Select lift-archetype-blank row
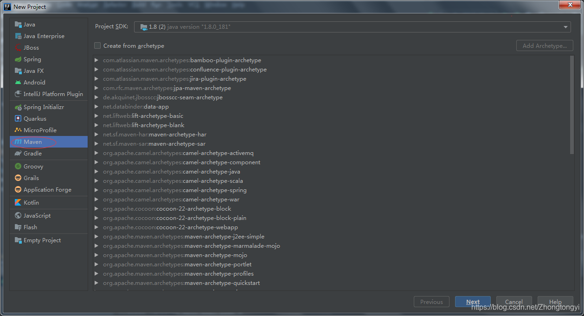The image size is (584, 316). (331, 125)
